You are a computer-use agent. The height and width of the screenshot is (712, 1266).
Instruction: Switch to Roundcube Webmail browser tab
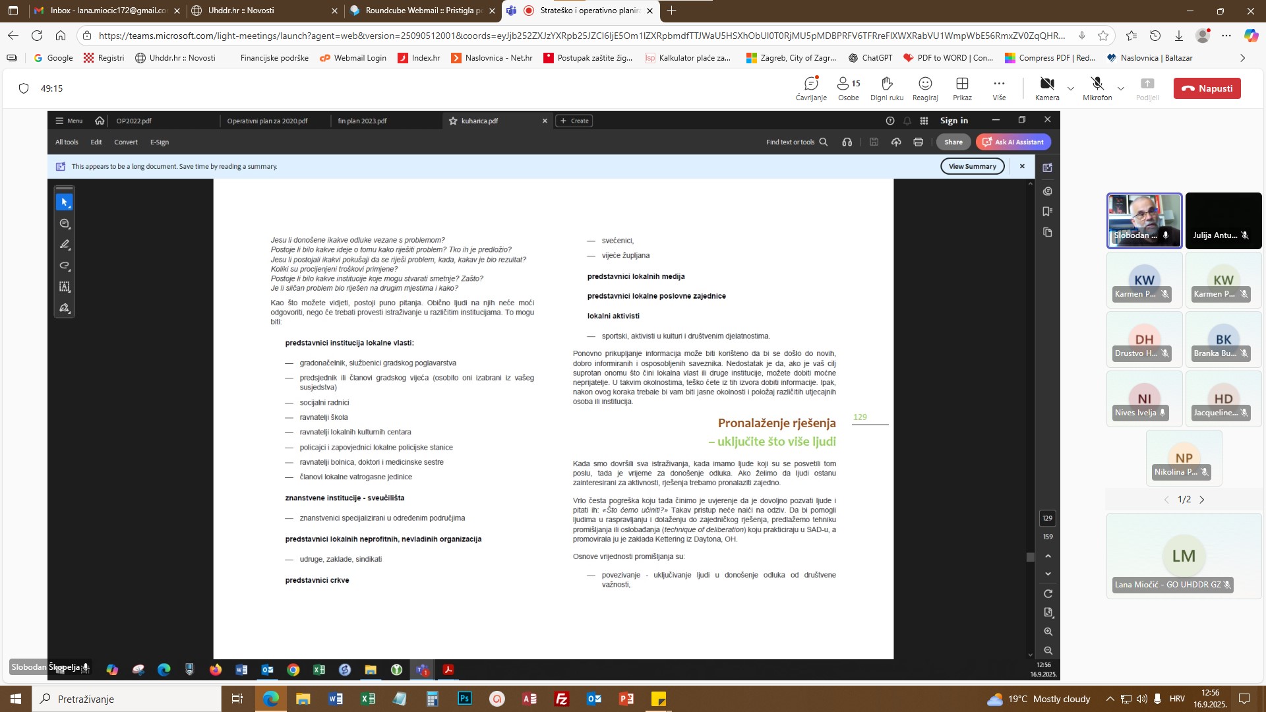(423, 11)
